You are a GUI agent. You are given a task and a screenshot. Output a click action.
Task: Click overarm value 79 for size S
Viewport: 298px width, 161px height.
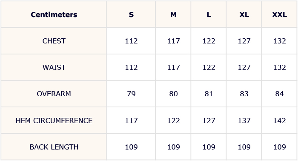[x=131, y=94]
